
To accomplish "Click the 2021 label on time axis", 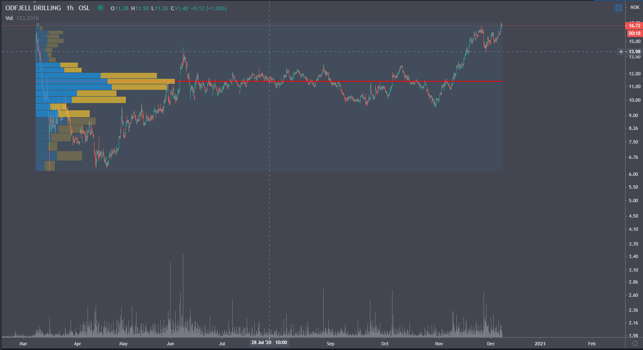I will click(540, 344).
